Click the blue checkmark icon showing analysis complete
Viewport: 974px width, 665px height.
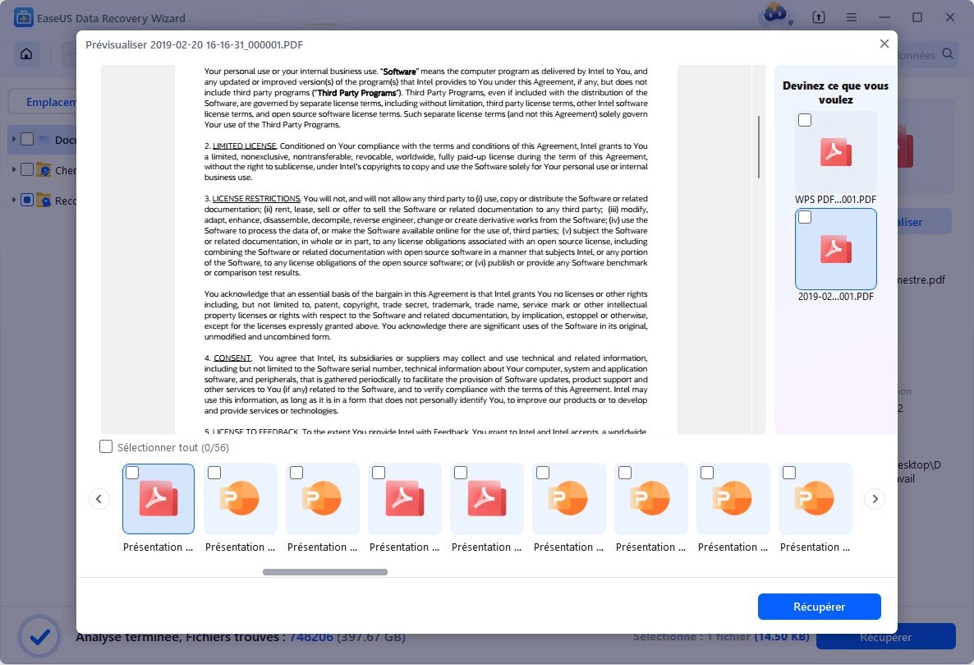tap(39, 635)
